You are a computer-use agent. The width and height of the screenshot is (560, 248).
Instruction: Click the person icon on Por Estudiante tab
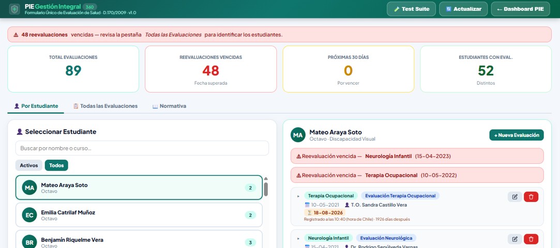(17, 106)
